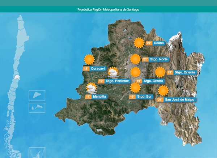Image resolution: width=217 pixels, height=158 pixels.
Task: Select the Curacaví location label
Action: point(98,69)
